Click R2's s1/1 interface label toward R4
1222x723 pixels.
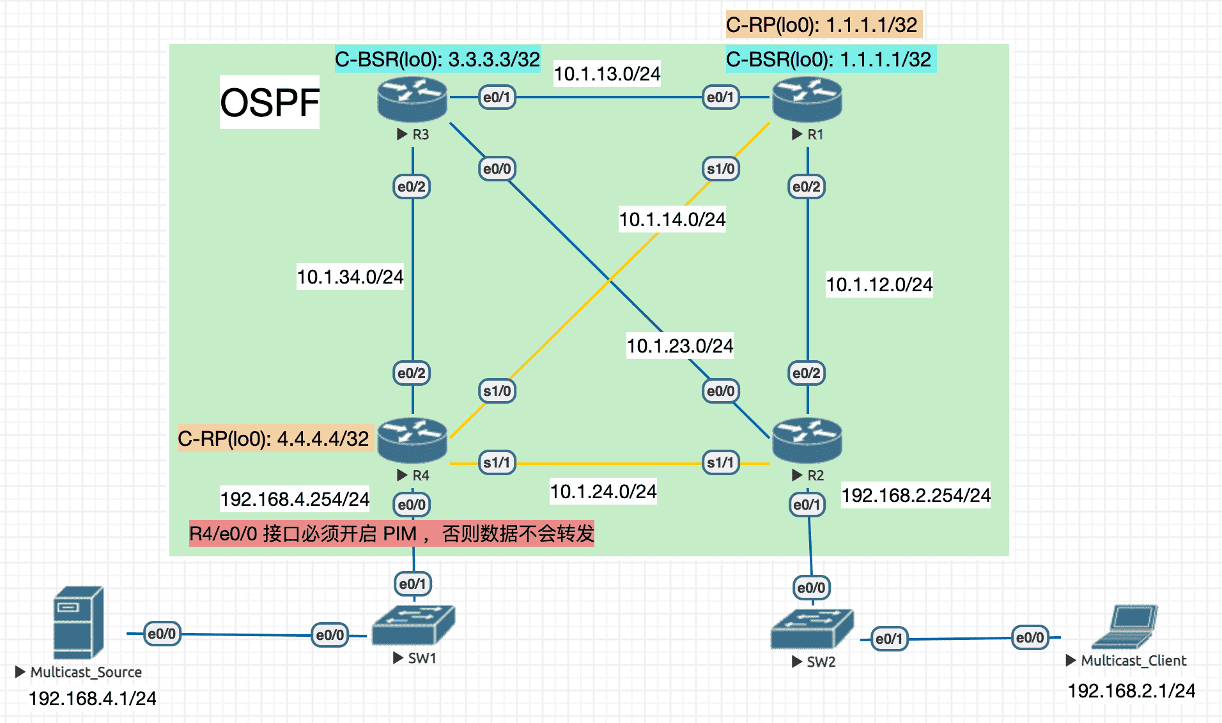(x=720, y=462)
